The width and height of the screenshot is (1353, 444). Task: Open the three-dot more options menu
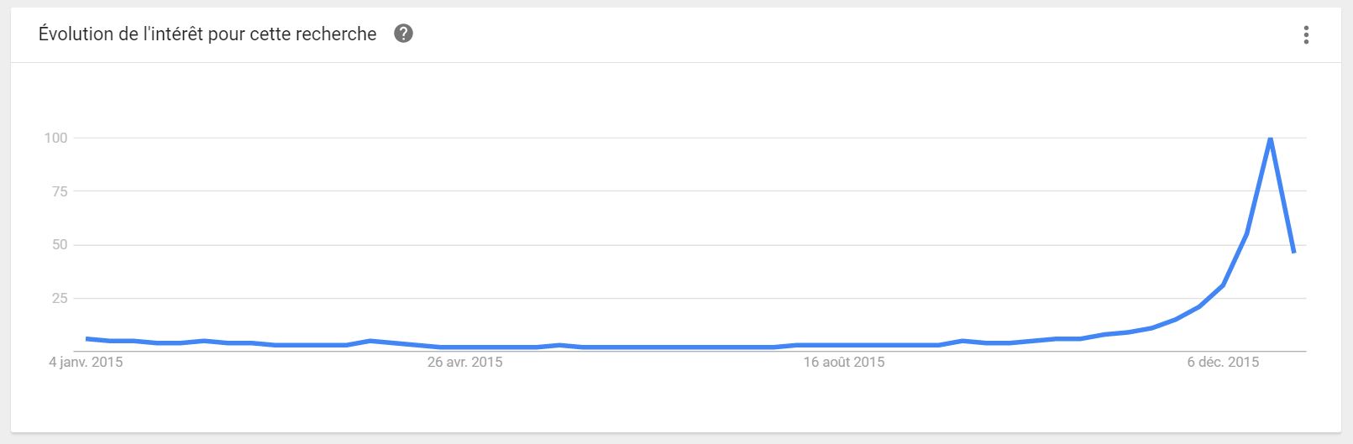coord(1305,34)
